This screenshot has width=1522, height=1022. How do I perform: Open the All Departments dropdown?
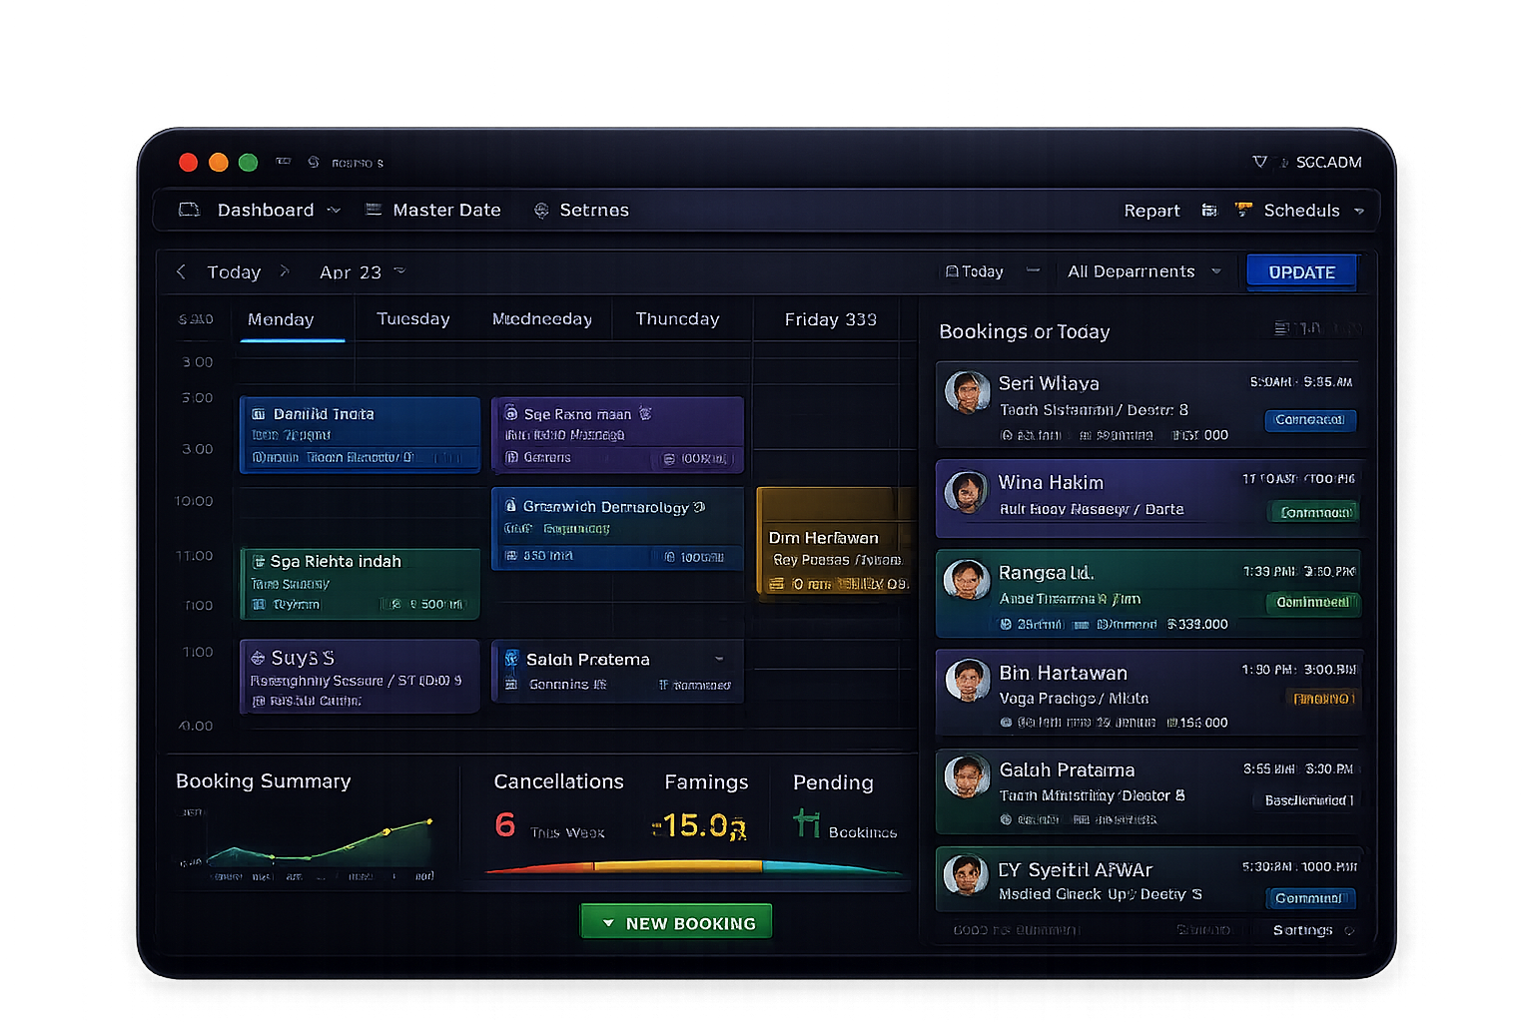pos(1142,271)
